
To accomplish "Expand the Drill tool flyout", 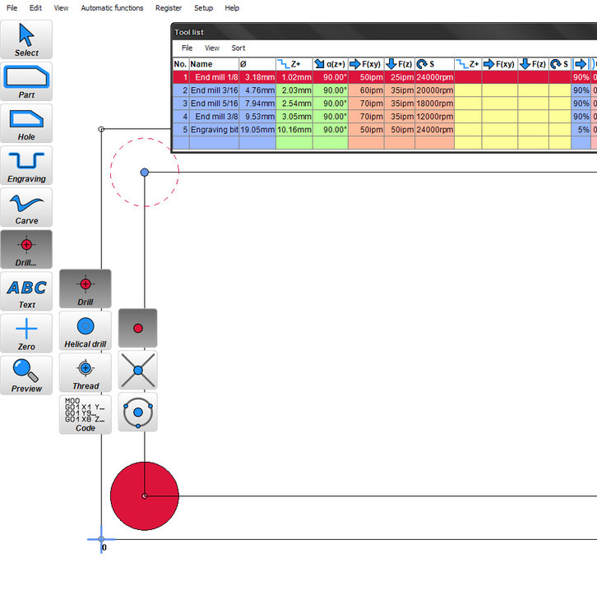I will [26, 249].
